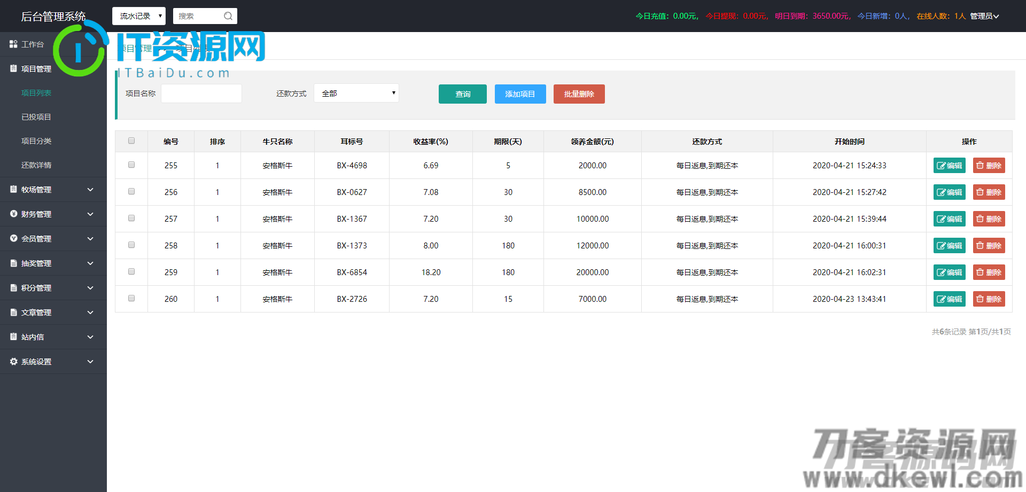
Task: Expand the 牧场管理 menu chevron
Action: (90, 190)
